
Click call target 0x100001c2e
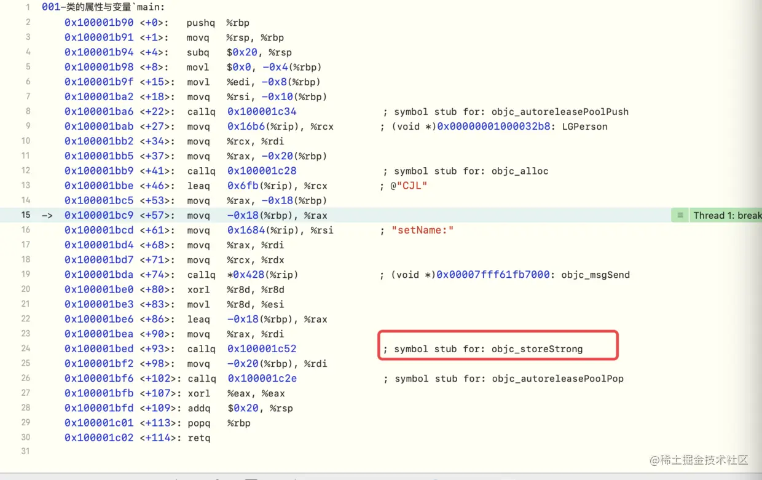pyautogui.click(x=262, y=378)
